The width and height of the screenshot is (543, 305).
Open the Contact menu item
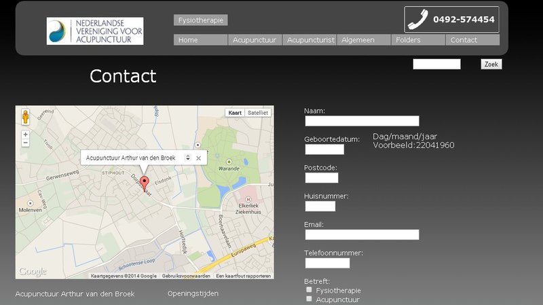472,40
